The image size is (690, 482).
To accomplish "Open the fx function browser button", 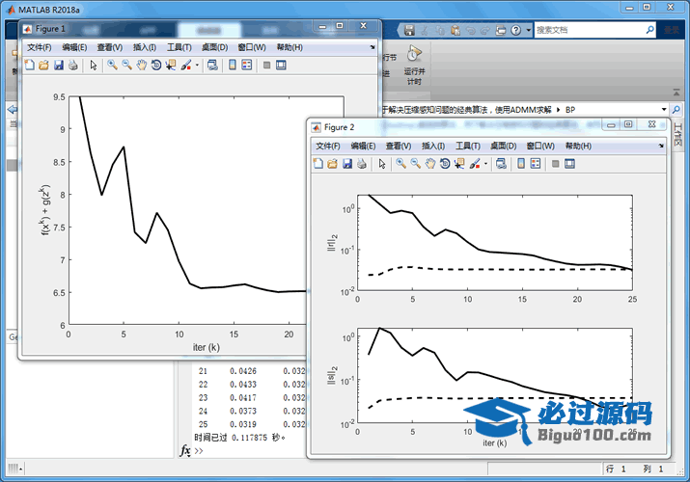I will point(185,451).
